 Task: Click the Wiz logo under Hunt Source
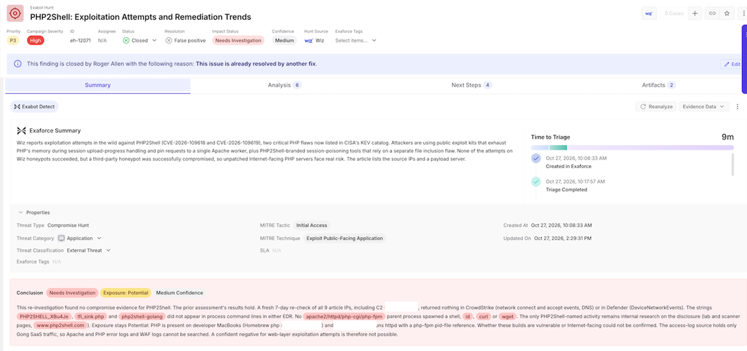(x=309, y=41)
